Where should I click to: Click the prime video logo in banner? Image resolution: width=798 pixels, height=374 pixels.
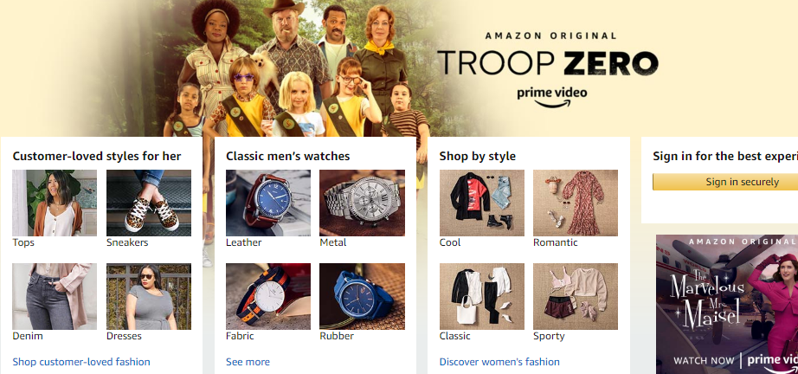click(x=552, y=97)
